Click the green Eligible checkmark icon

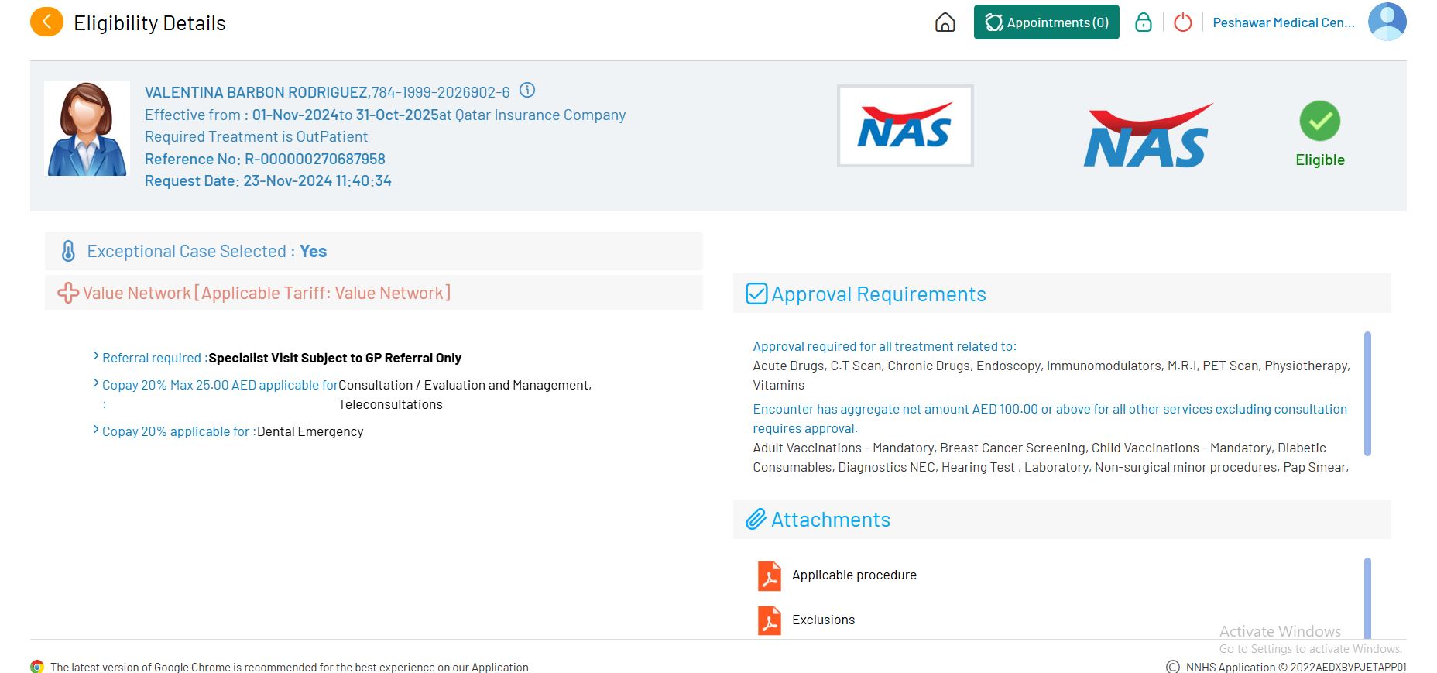click(x=1319, y=121)
